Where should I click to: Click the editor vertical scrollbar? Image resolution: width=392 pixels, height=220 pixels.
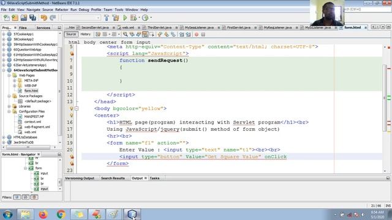click(x=385, y=98)
